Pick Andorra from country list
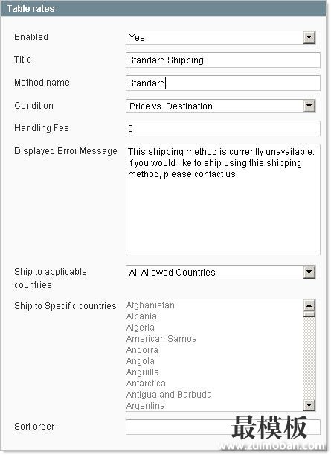Screen dimensions: 331x455 (142, 350)
